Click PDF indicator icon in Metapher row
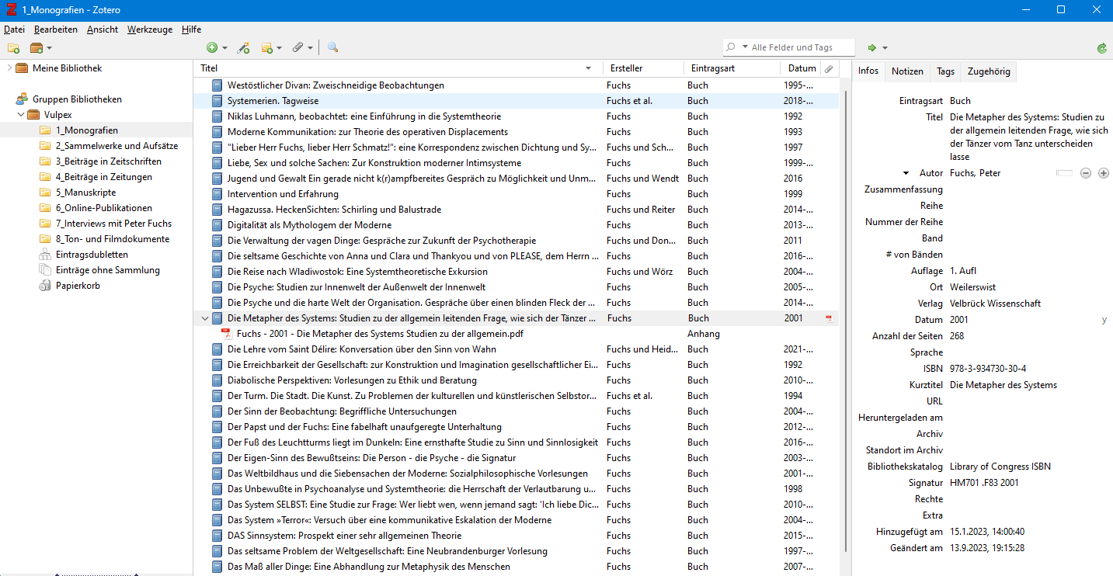The width and height of the screenshot is (1113, 576). [x=829, y=318]
